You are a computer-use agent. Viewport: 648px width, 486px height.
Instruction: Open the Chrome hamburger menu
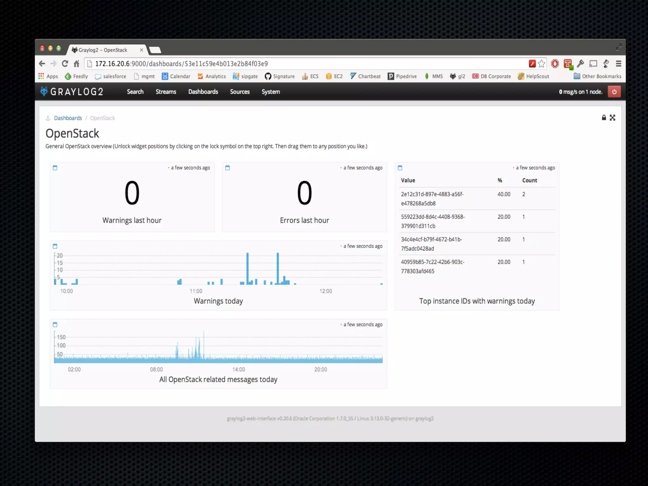(x=619, y=64)
